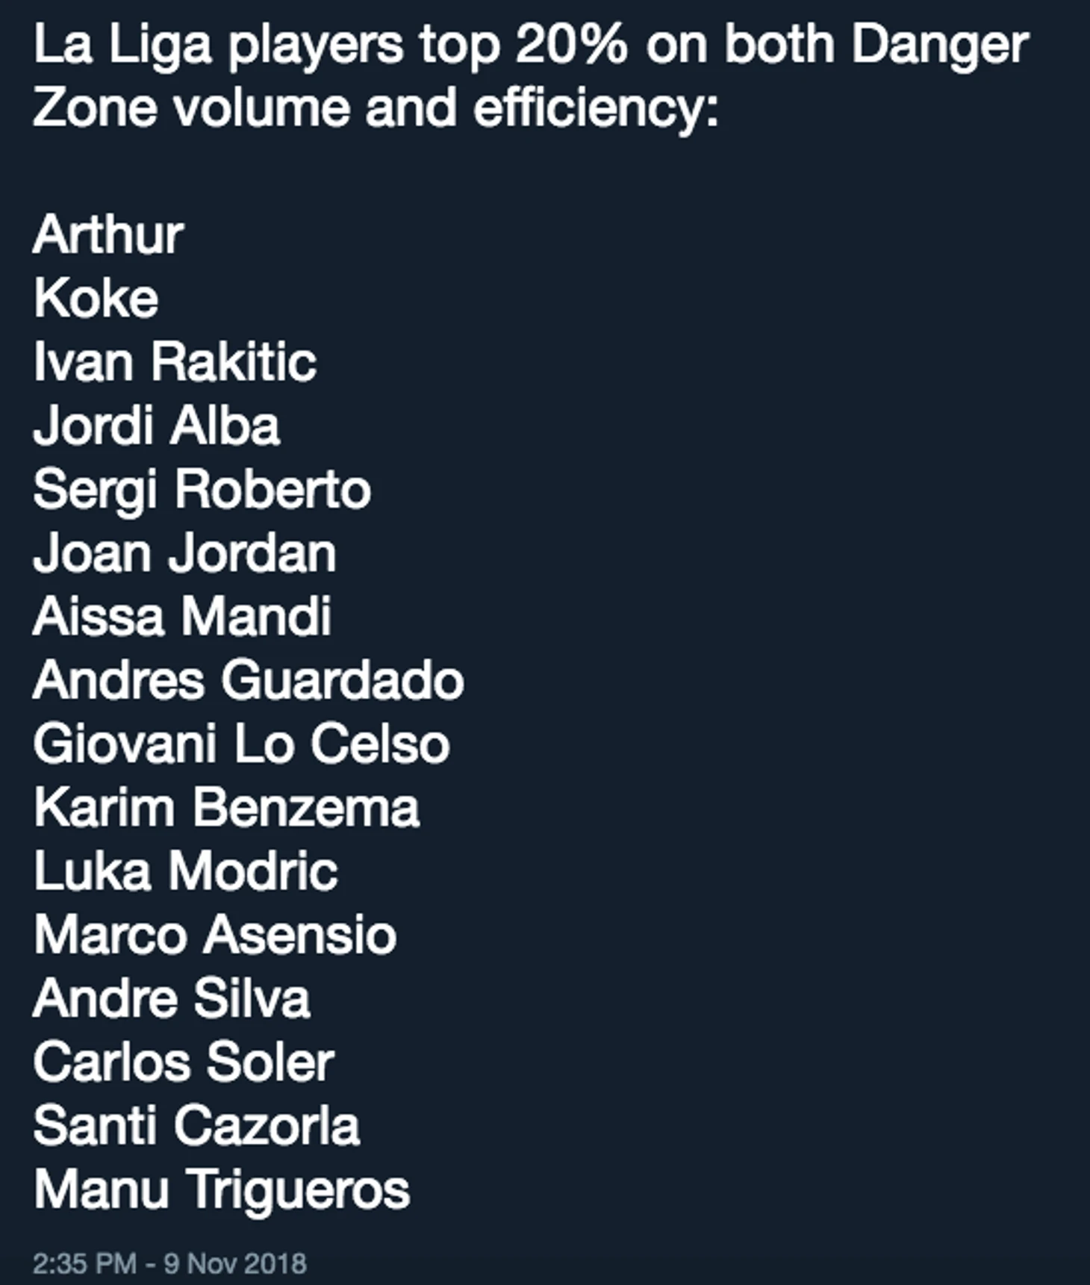Click the words 'Danger' in the tweet heading
This screenshot has width=1090, height=1285.
[939, 45]
